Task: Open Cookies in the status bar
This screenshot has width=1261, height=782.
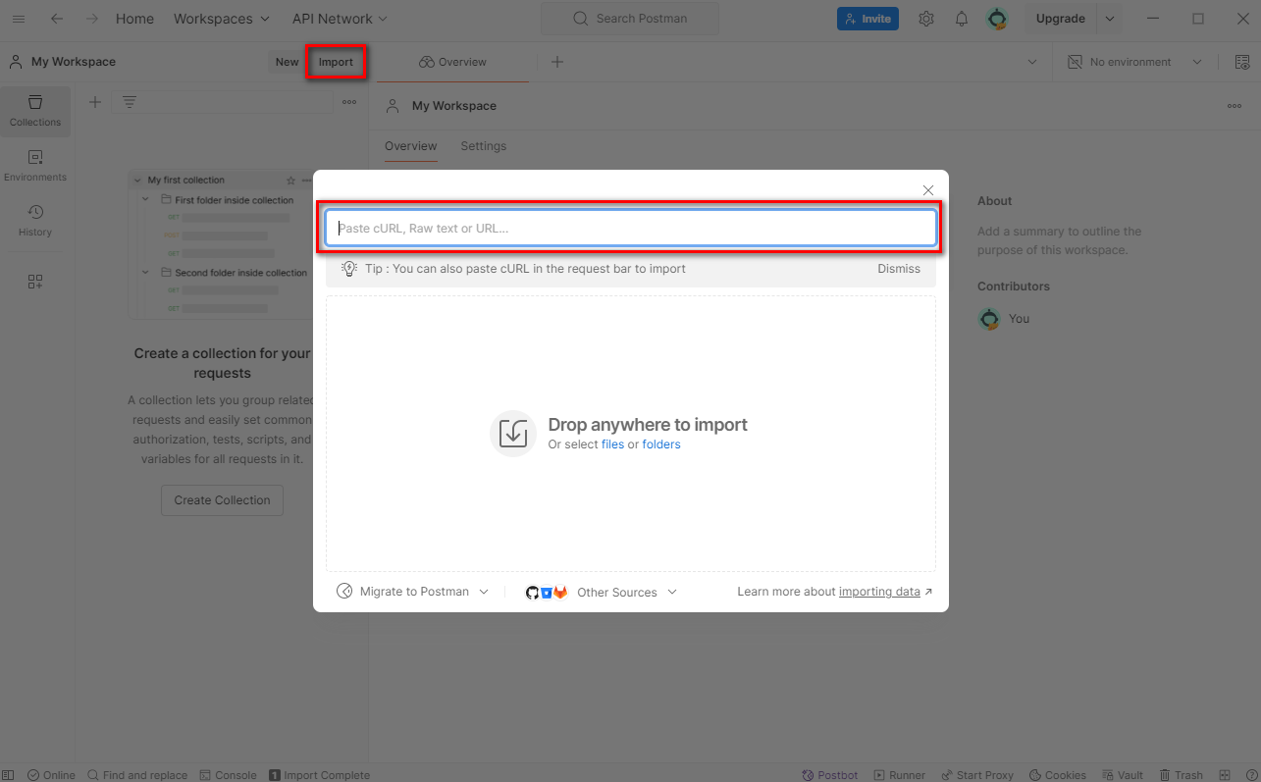Action: [1057, 774]
